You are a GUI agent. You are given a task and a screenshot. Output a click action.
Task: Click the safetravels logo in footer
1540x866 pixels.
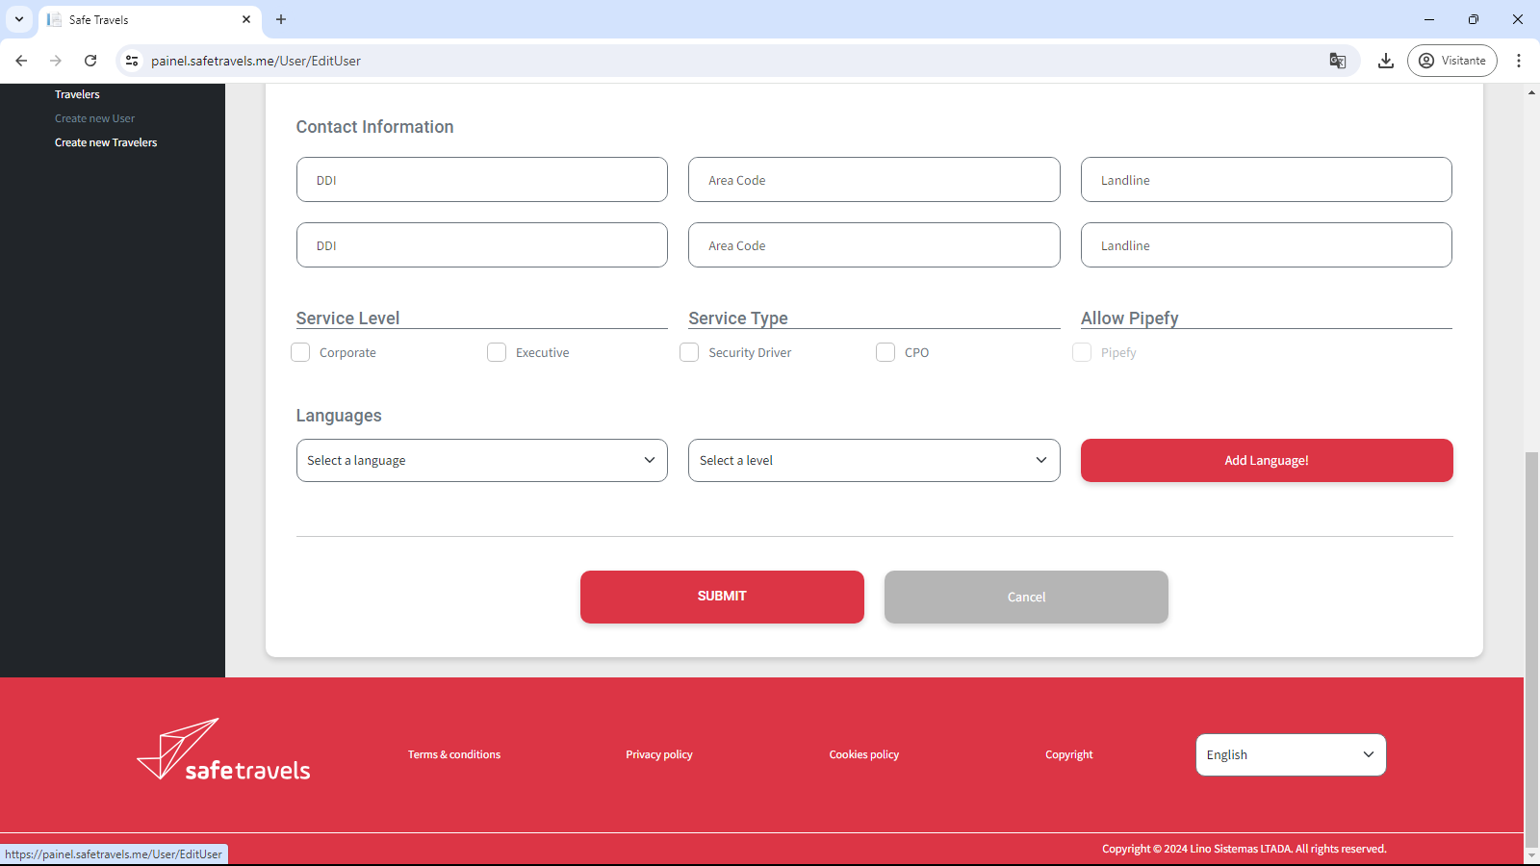(x=224, y=751)
